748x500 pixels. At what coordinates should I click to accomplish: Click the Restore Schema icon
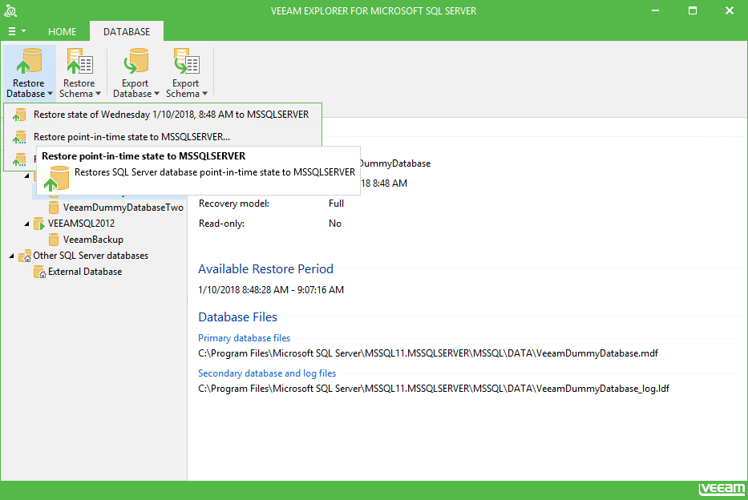[x=79, y=62]
